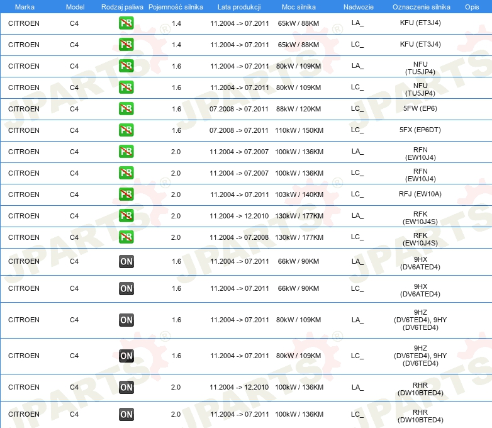This screenshot has height=428, width=492.
Task: Click RHR (DW10BTED4) in the LC_ row
Action: coord(420,416)
